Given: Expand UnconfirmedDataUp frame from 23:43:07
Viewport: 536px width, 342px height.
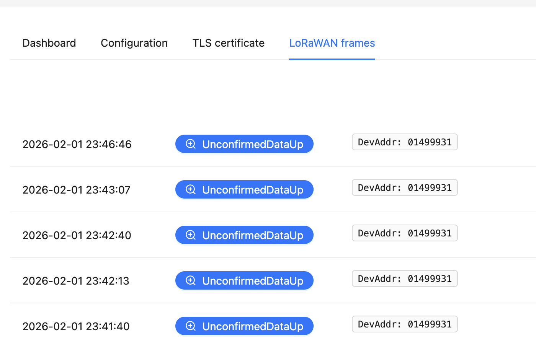Looking at the screenshot, I should (x=252, y=190).
